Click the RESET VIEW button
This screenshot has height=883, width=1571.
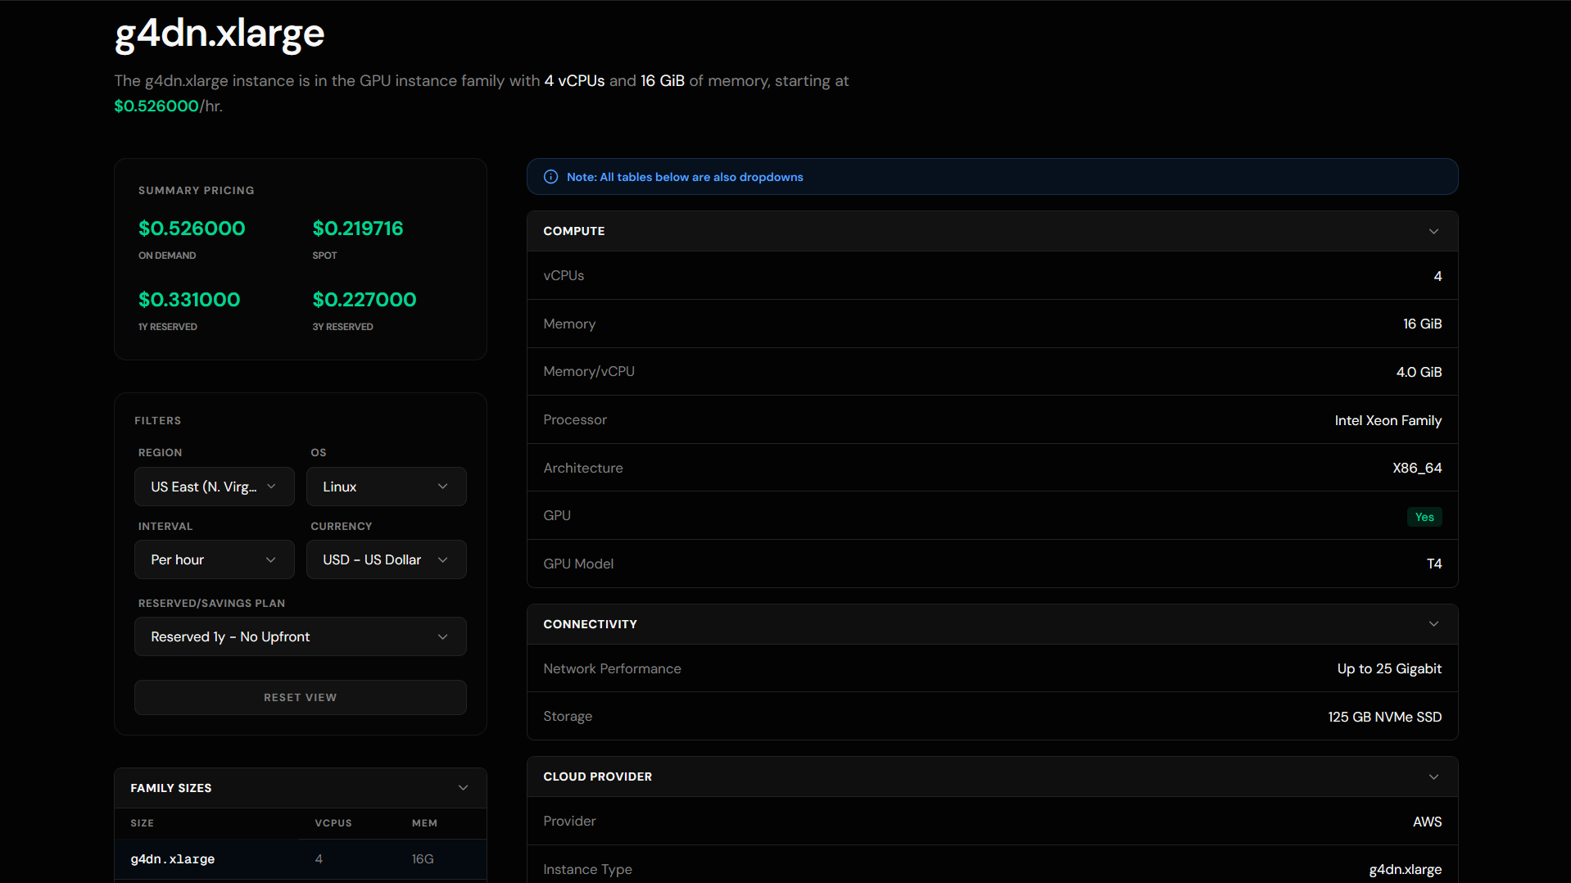point(300,697)
